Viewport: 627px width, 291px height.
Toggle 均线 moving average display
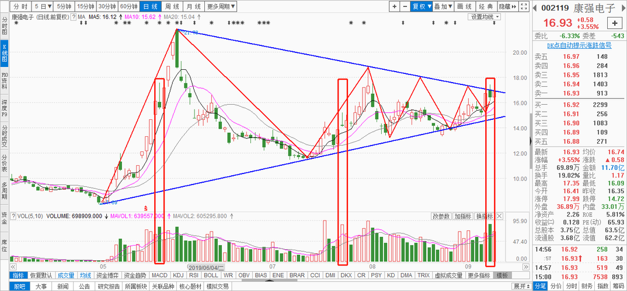(x=85, y=275)
